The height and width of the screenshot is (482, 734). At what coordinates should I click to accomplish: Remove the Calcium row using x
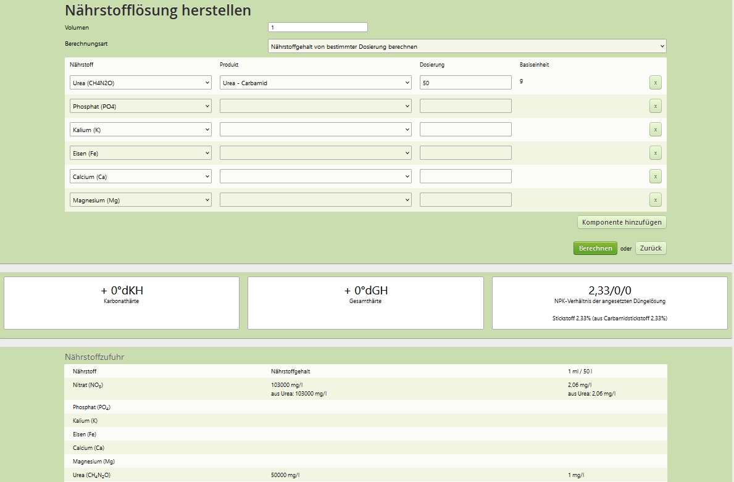(x=655, y=177)
